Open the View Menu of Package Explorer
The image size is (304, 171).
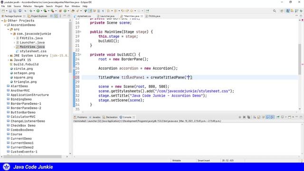coord(60,16)
